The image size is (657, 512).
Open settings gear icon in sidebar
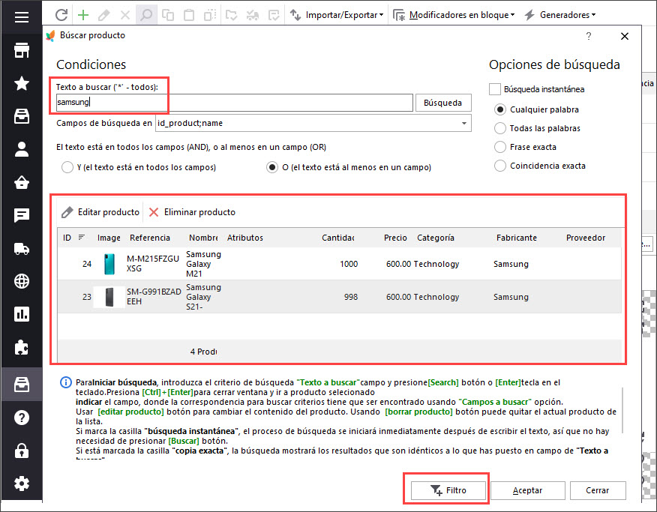(x=21, y=484)
